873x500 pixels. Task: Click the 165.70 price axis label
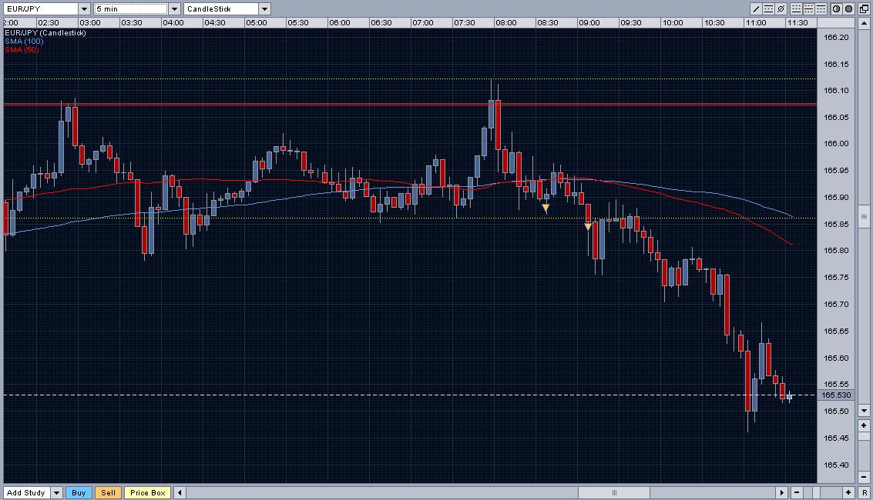[836, 305]
